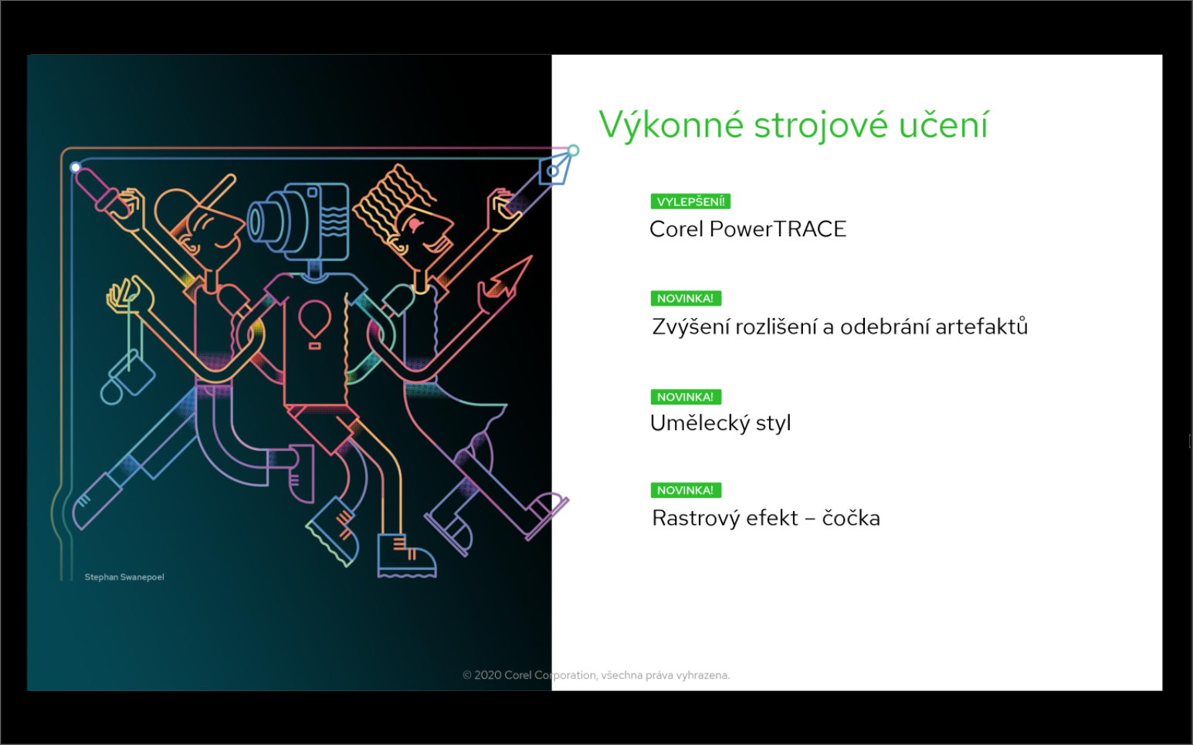This screenshot has width=1193, height=745.
Task: Click the NOVINKA! badge above Umělecký styl
Action: 685,397
